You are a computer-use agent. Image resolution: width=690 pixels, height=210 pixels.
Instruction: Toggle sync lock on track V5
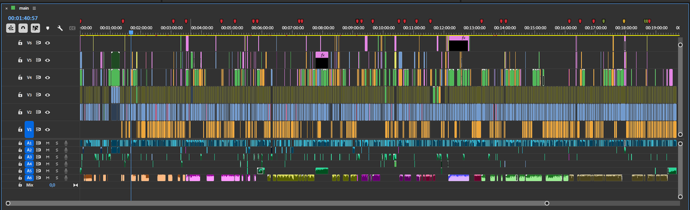[39, 60]
